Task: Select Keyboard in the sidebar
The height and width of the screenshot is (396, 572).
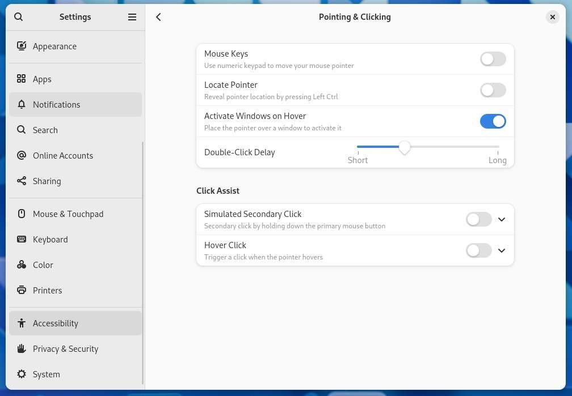Action: coord(51,240)
